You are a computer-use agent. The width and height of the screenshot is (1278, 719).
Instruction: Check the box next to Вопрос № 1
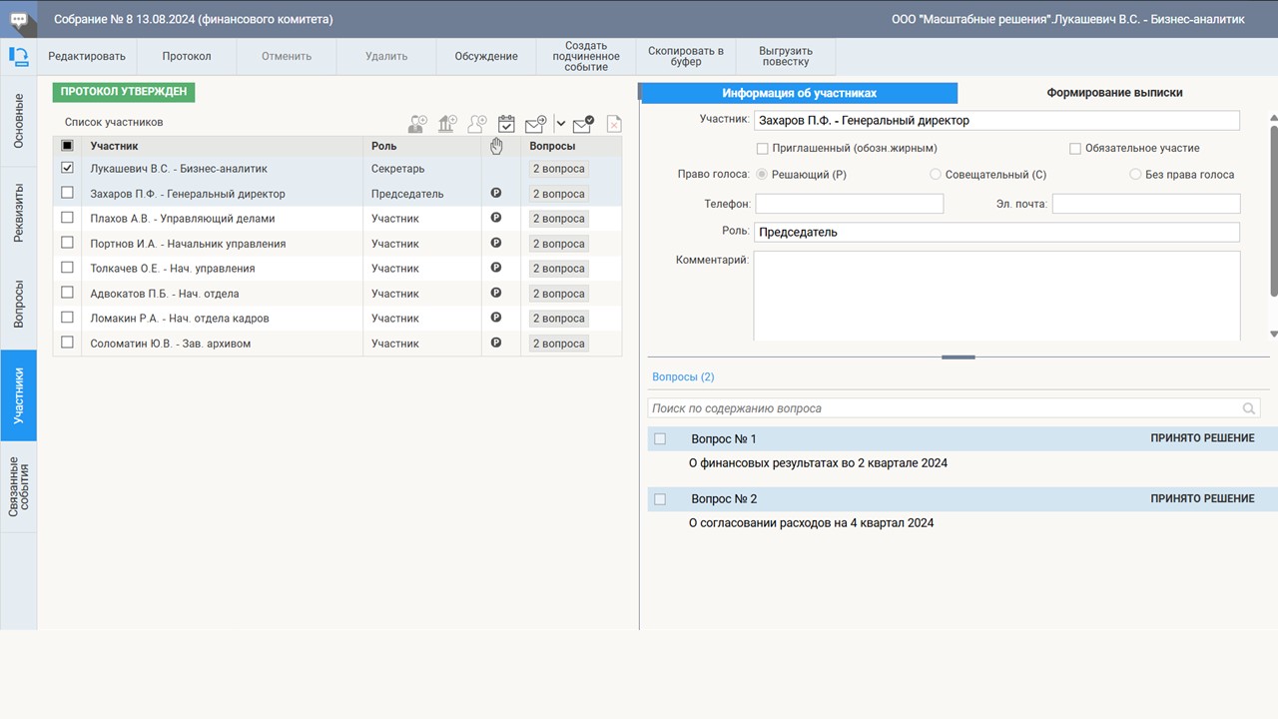point(660,439)
